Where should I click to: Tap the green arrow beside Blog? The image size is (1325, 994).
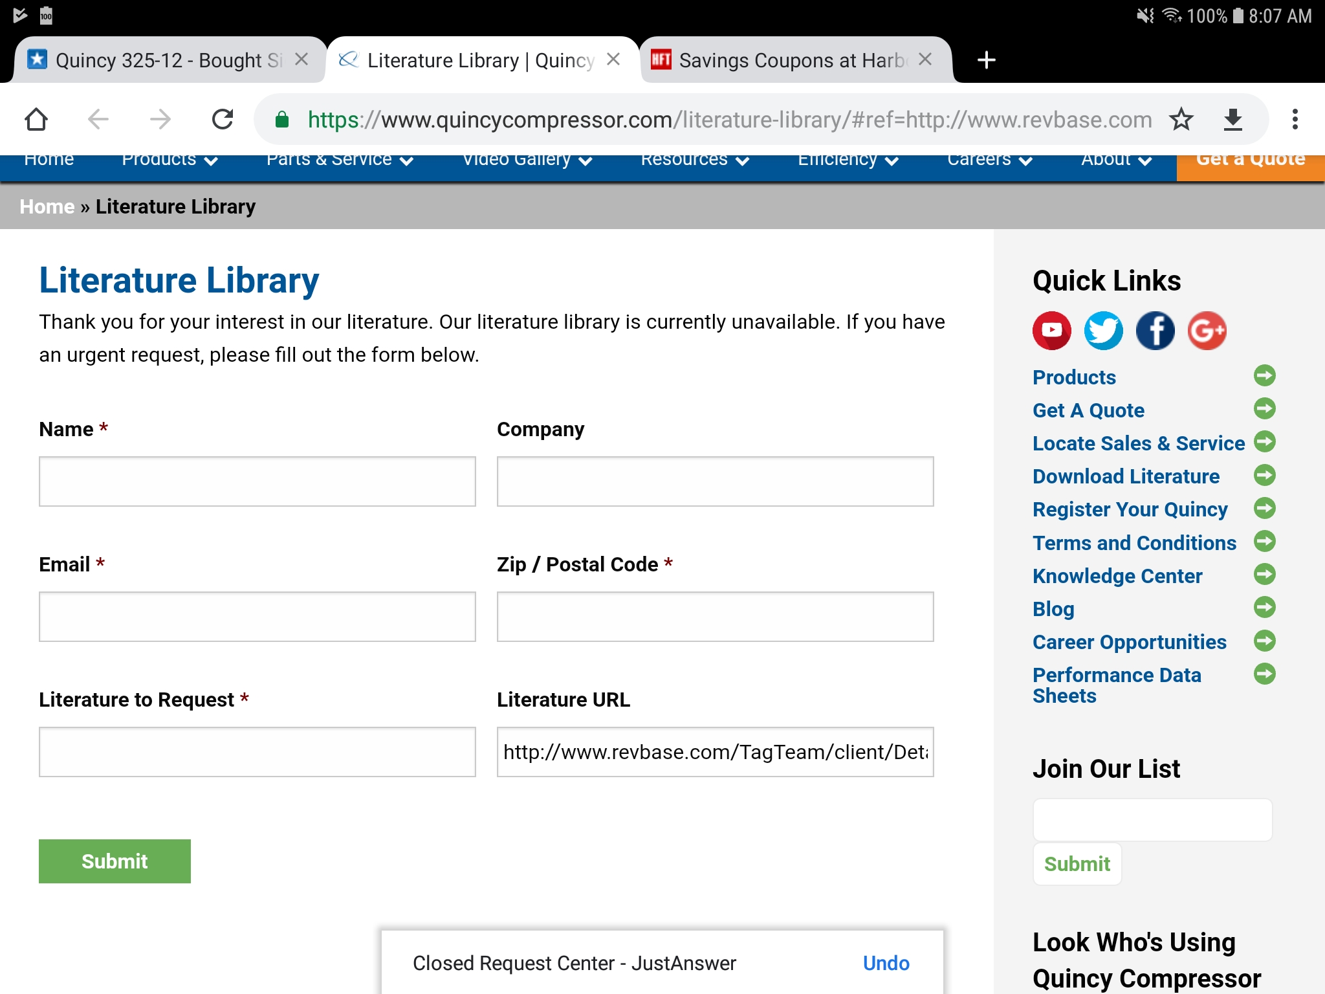tap(1265, 607)
